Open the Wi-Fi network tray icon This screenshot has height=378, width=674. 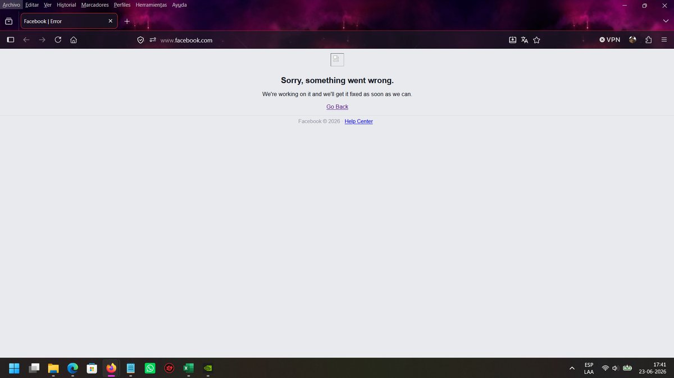tap(605, 368)
